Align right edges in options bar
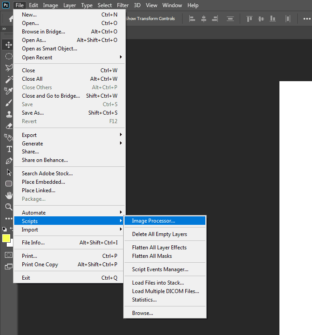The height and width of the screenshot is (335, 312). (215, 19)
